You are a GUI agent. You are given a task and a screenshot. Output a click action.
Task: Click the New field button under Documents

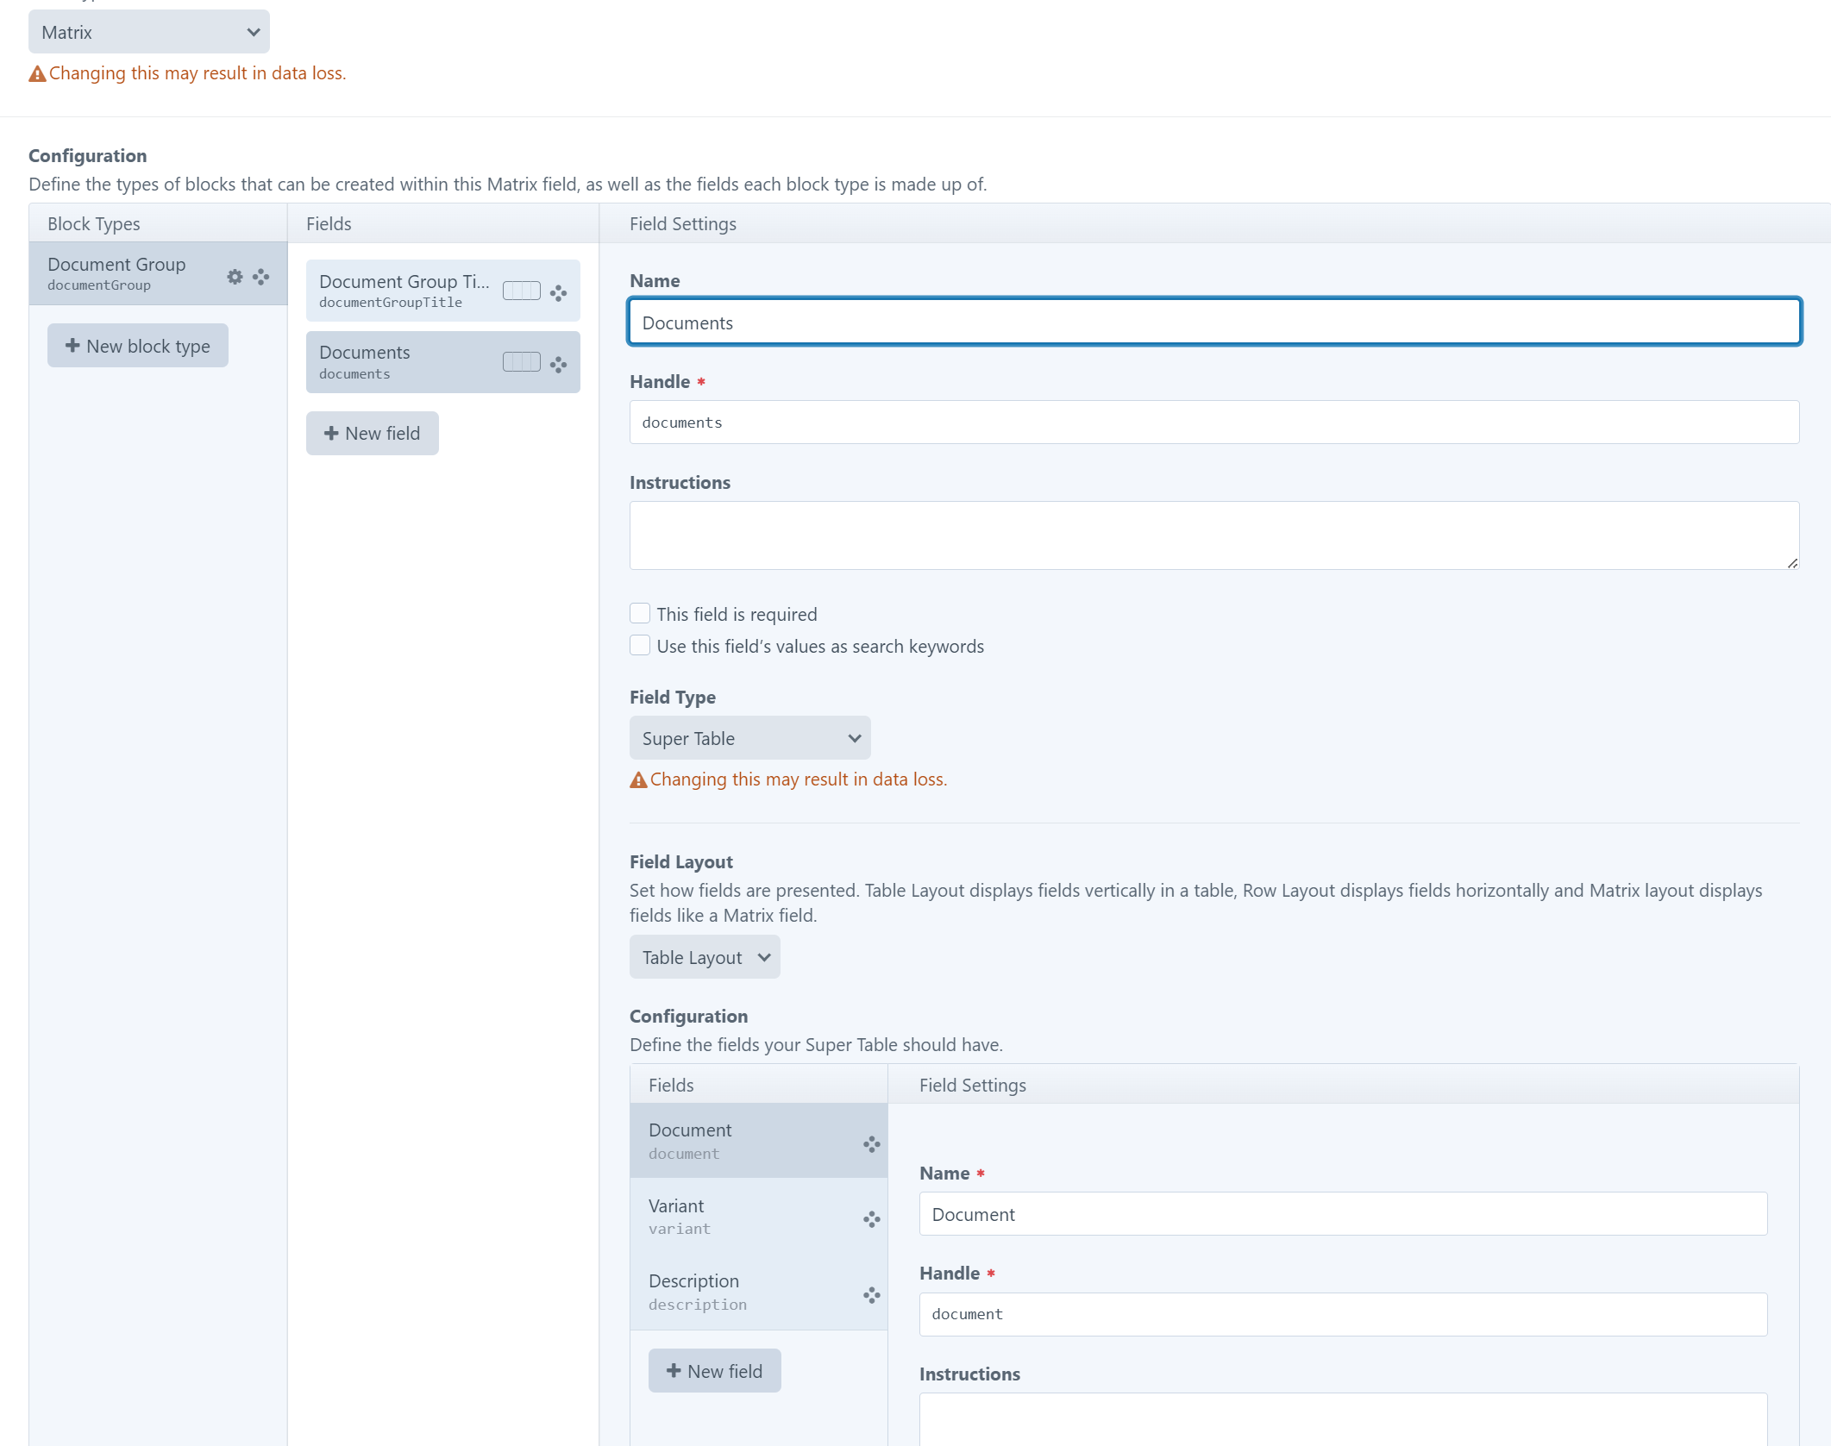click(372, 433)
